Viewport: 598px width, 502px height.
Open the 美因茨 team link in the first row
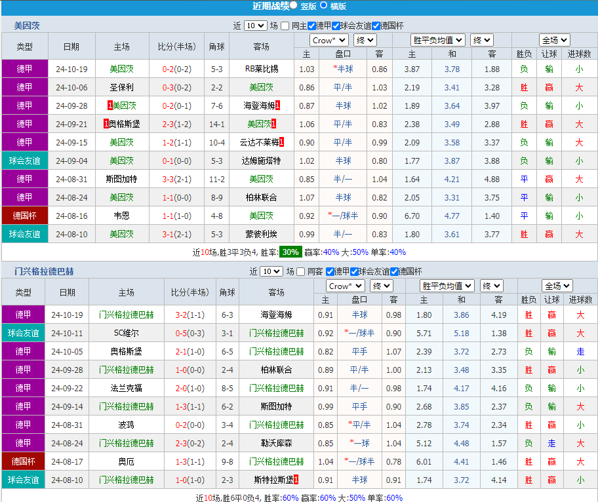[123, 69]
